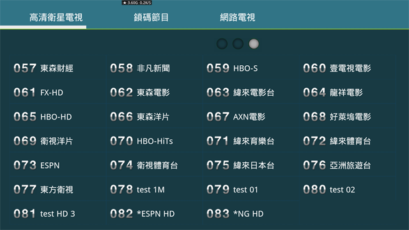Select channel 079 test 01
The height and width of the screenshot is (230, 409).
pyautogui.click(x=251, y=189)
